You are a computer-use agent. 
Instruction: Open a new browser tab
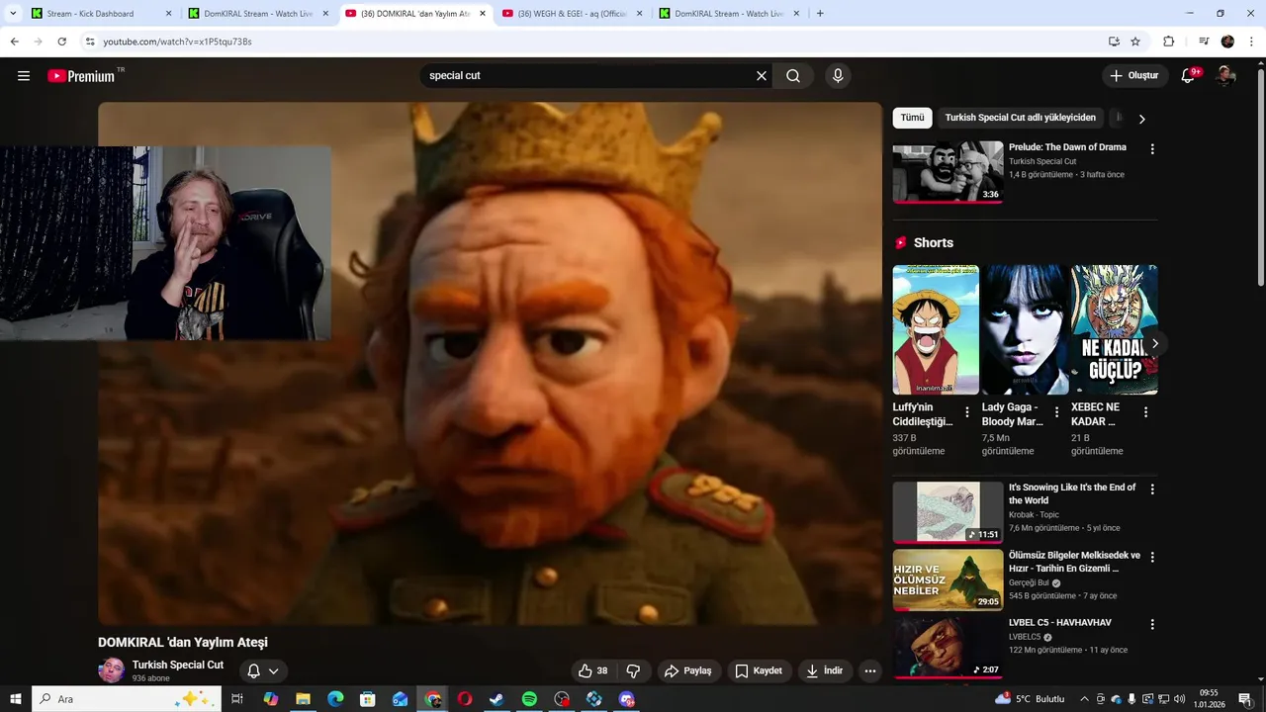(x=820, y=14)
